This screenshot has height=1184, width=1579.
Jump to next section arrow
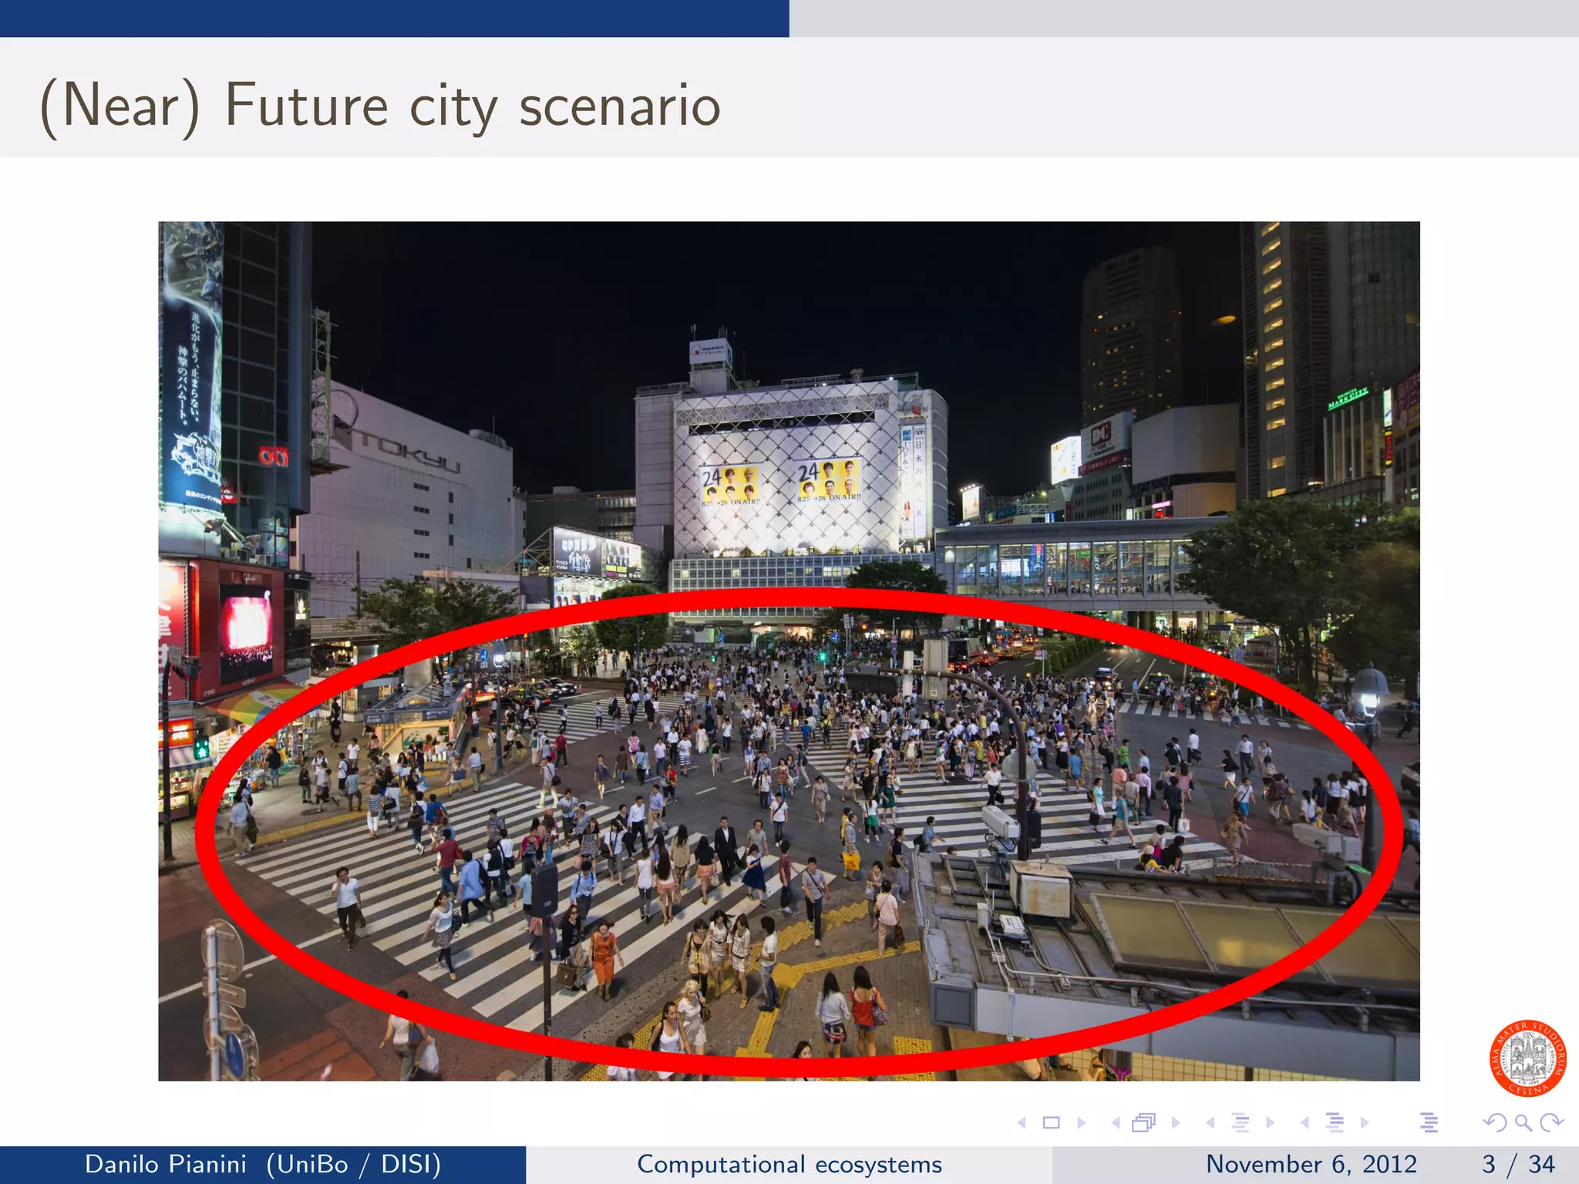pos(1365,1123)
